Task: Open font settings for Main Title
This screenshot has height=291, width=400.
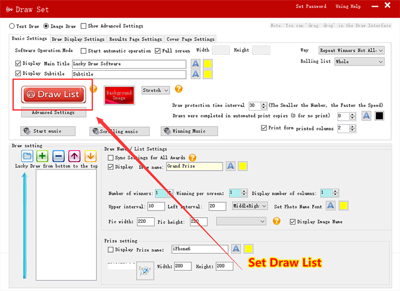Action: (196, 63)
